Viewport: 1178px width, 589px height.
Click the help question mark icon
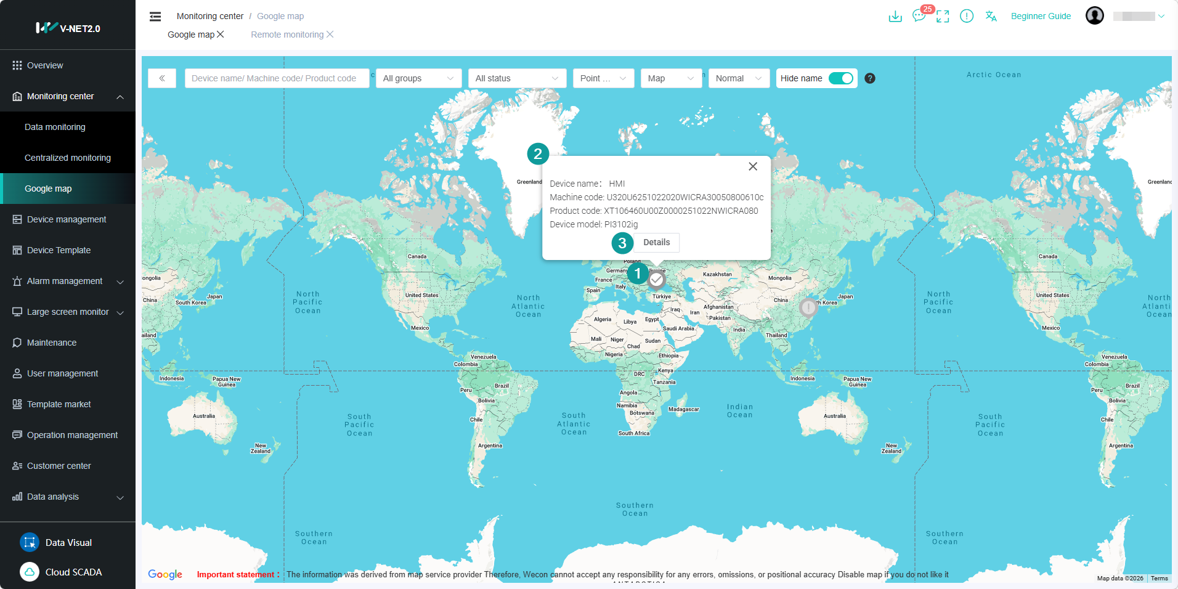(870, 78)
